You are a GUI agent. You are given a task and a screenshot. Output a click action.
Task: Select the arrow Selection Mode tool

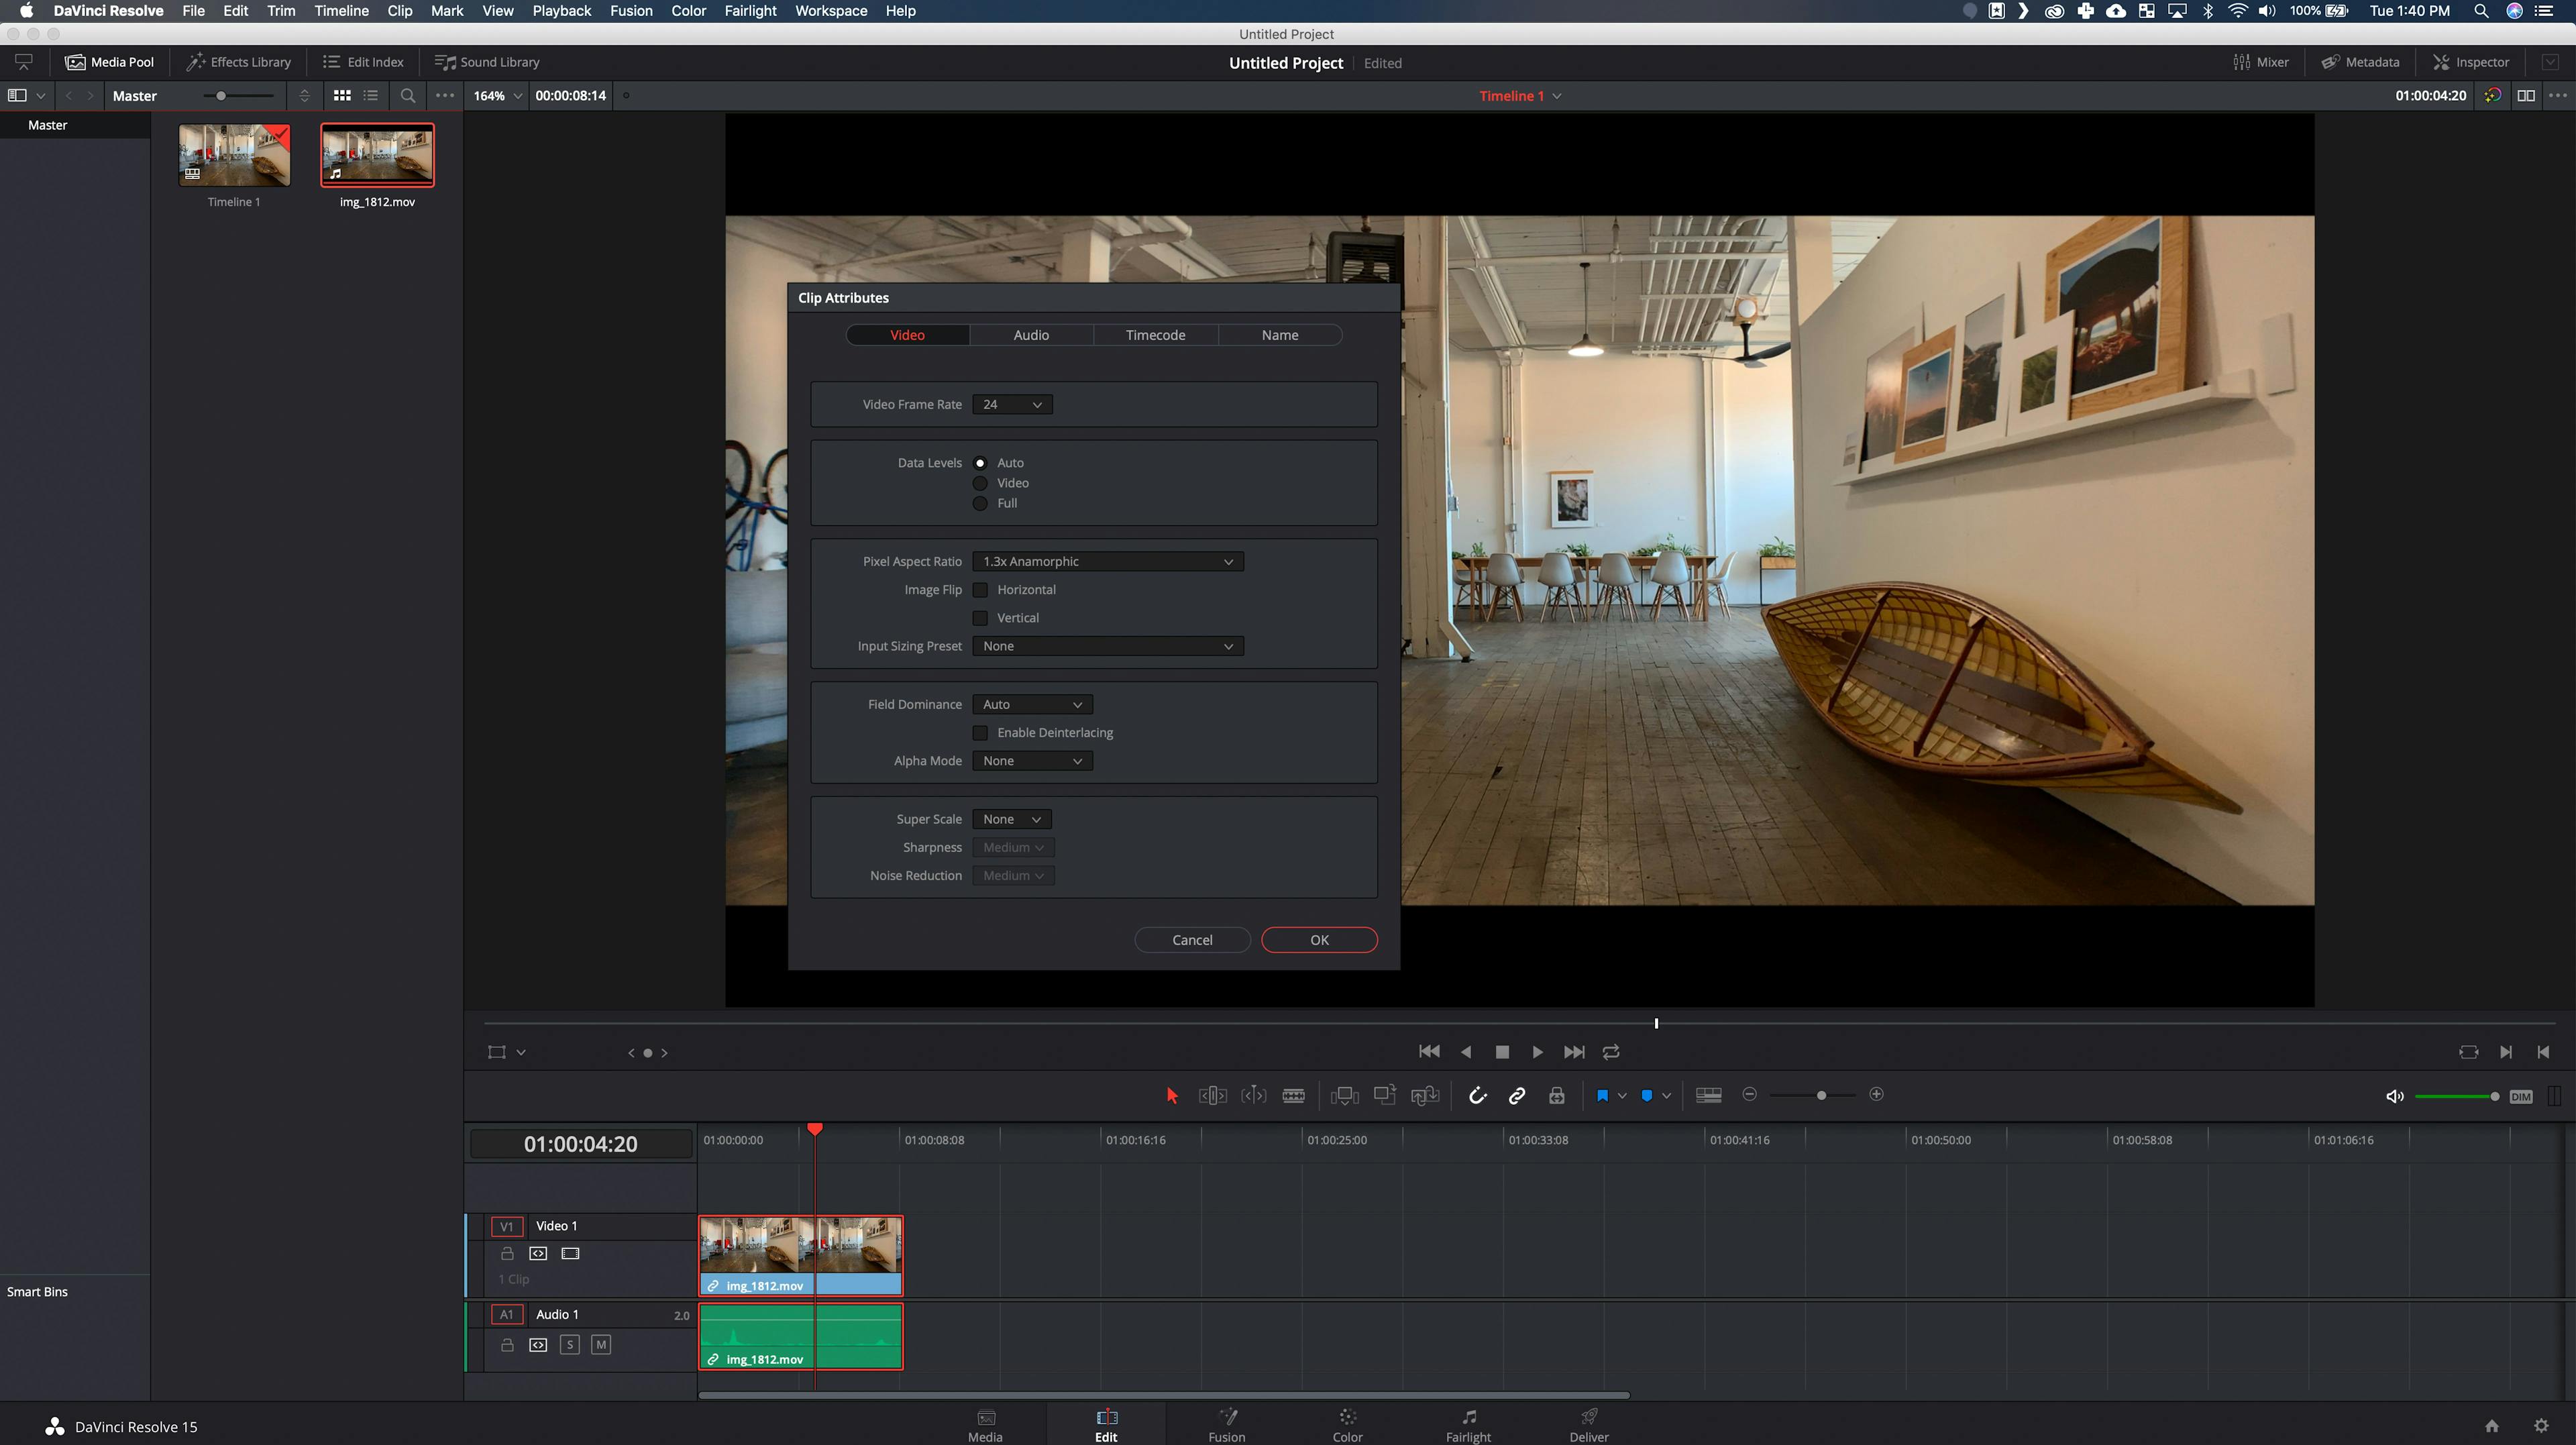click(1172, 1095)
